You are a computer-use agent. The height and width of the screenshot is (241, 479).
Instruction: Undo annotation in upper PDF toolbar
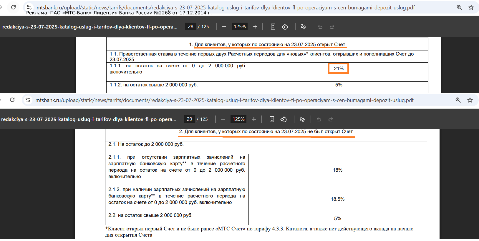pos(320,27)
